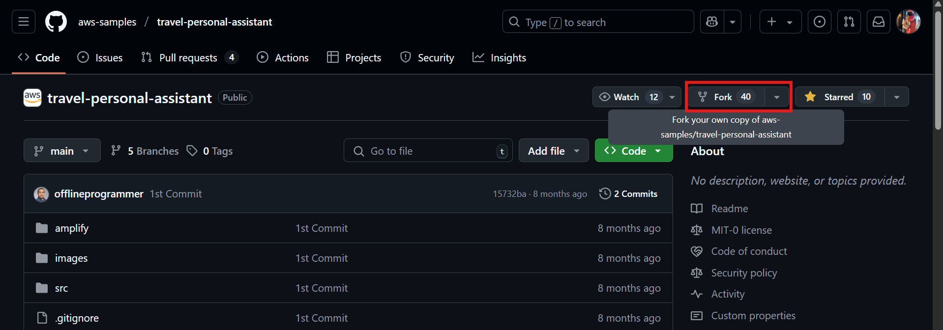Open 1st Commit message on images row

click(x=322, y=258)
